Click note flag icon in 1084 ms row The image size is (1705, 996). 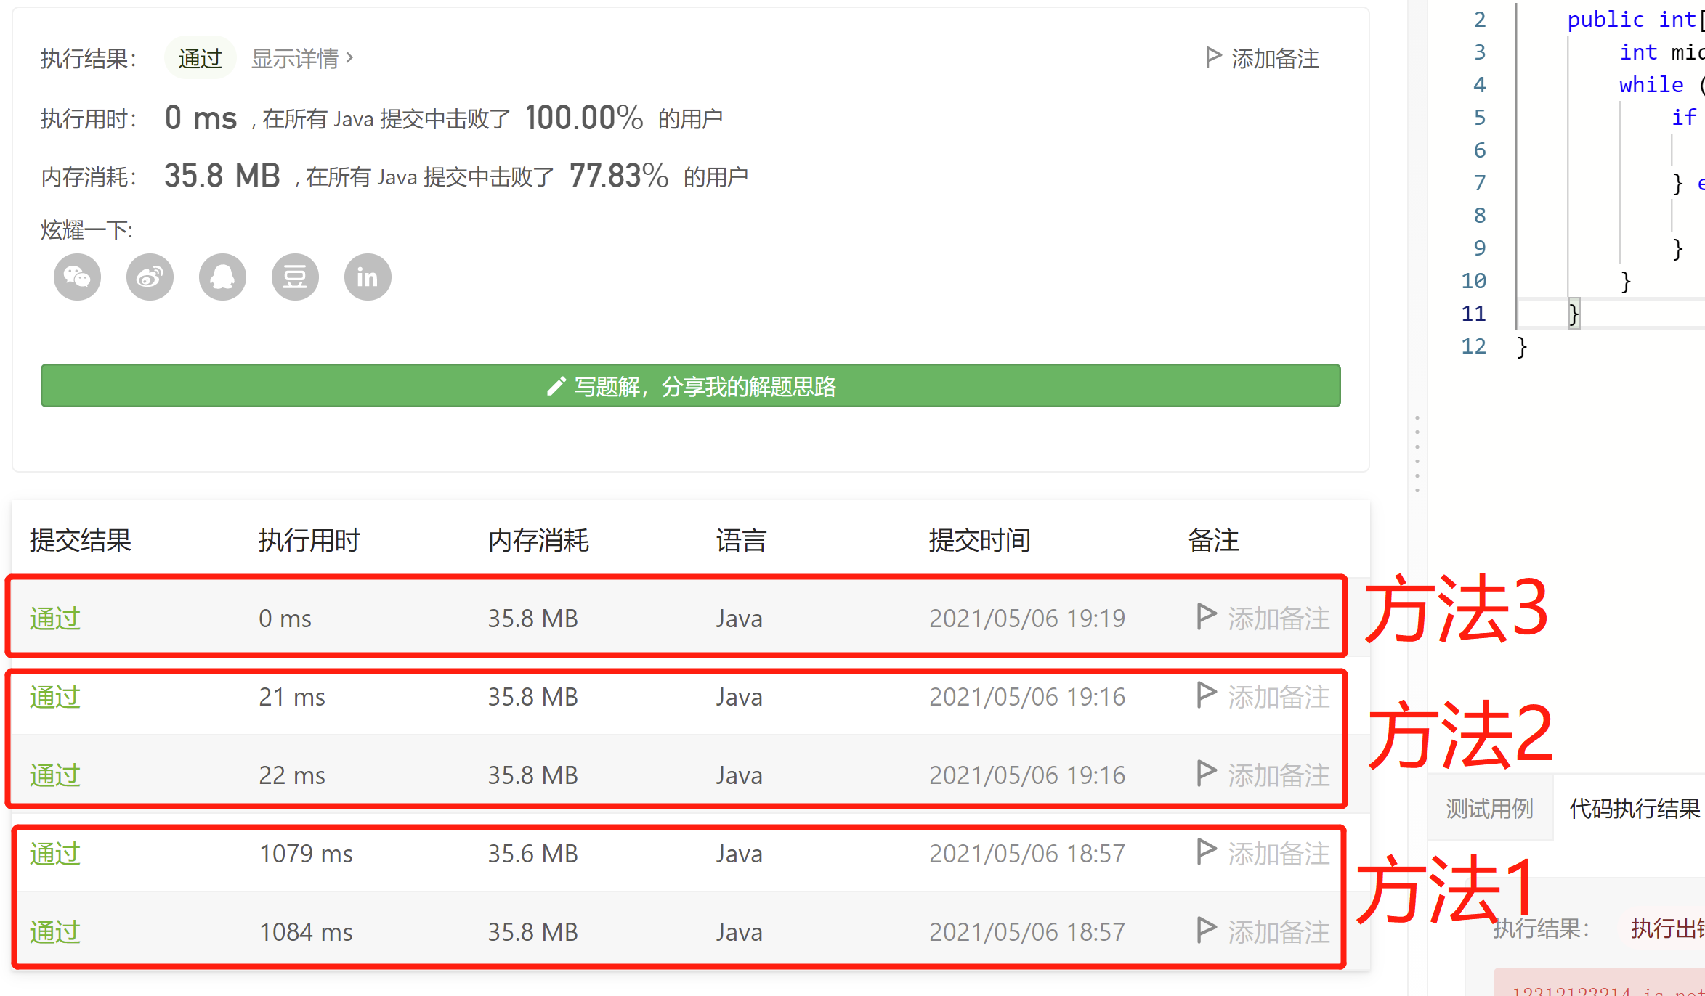coord(1206,929)
